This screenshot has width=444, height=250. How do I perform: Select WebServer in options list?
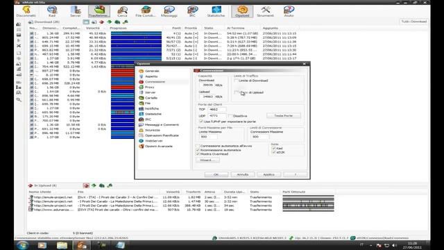154,141
